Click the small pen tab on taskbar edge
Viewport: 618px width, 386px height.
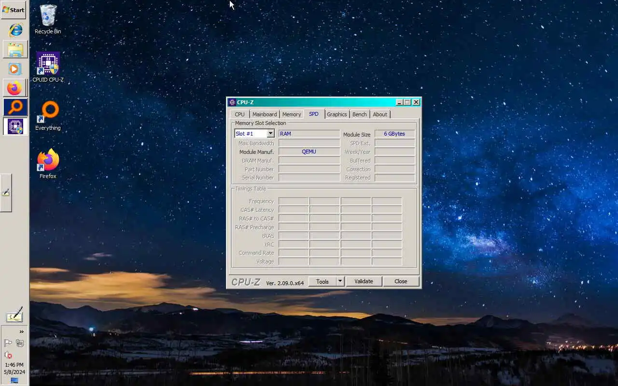click(x=6, y=193)
